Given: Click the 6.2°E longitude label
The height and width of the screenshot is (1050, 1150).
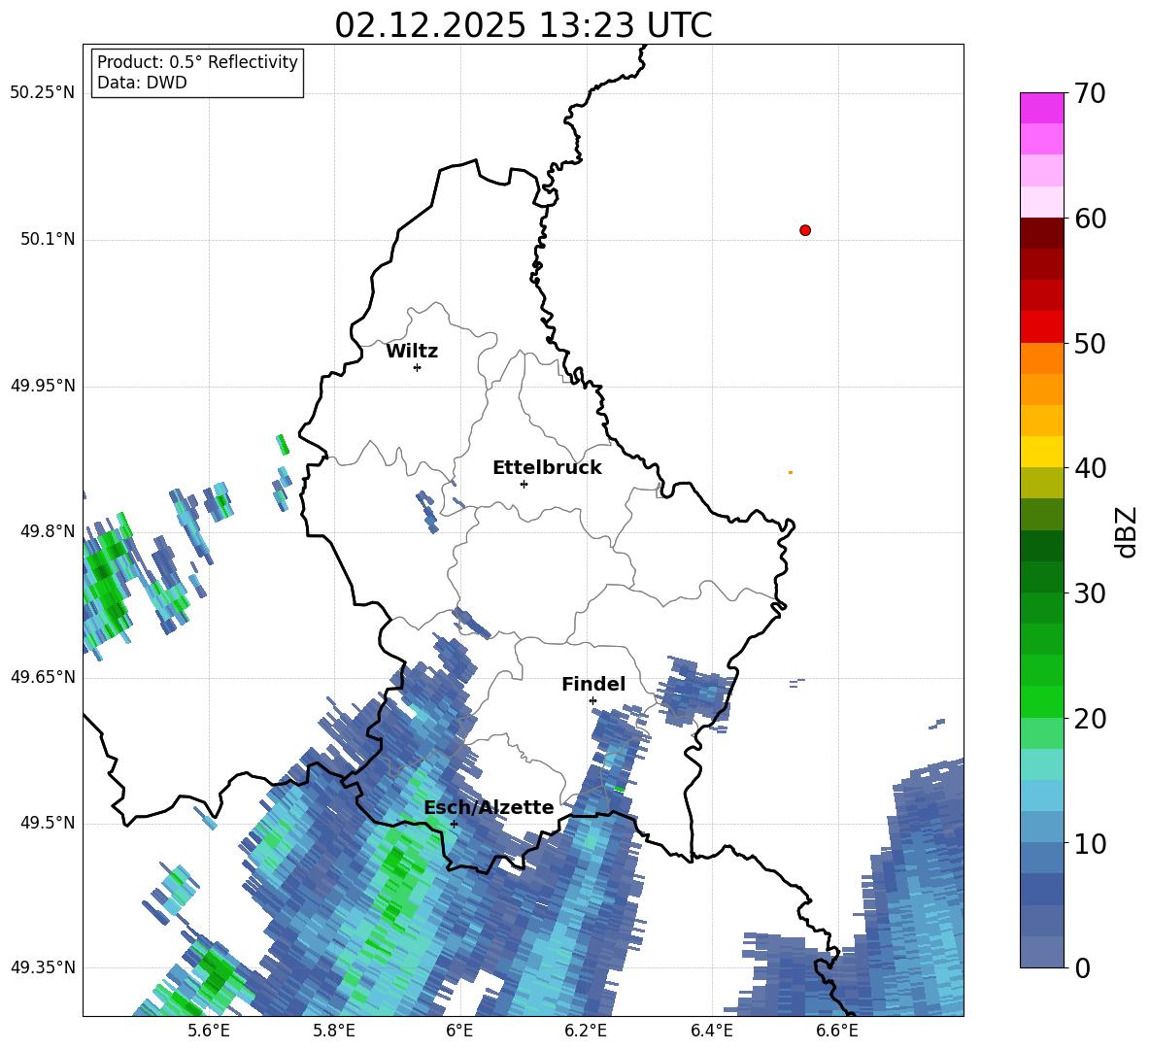Looking at the screenshot, I should [586, 1032].
